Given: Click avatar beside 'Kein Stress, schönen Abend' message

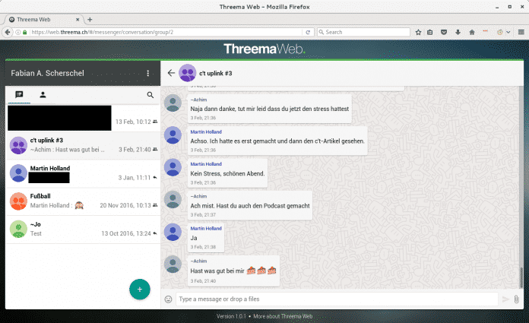Looking at the screenshot, I should (173, 167).
